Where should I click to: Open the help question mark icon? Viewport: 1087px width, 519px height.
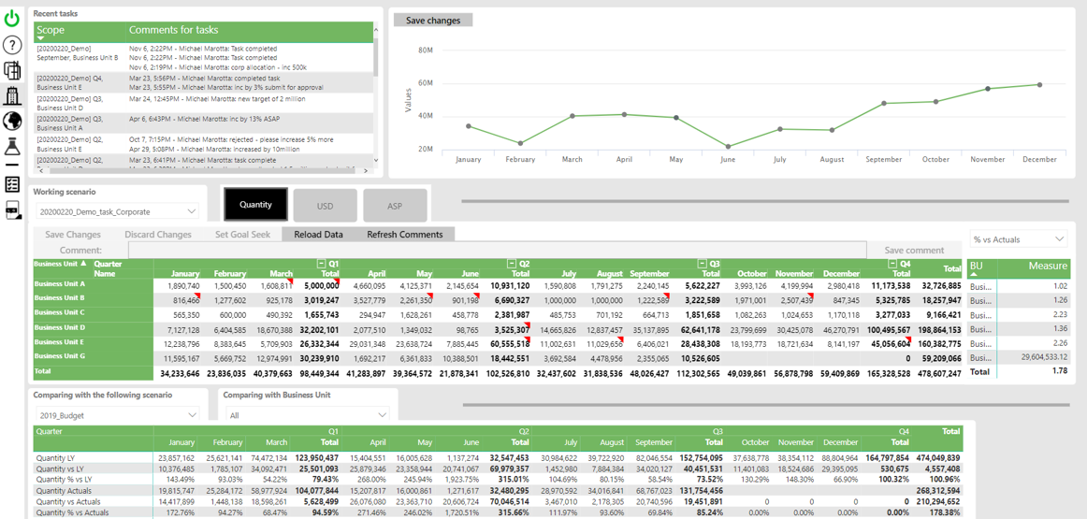12,46
